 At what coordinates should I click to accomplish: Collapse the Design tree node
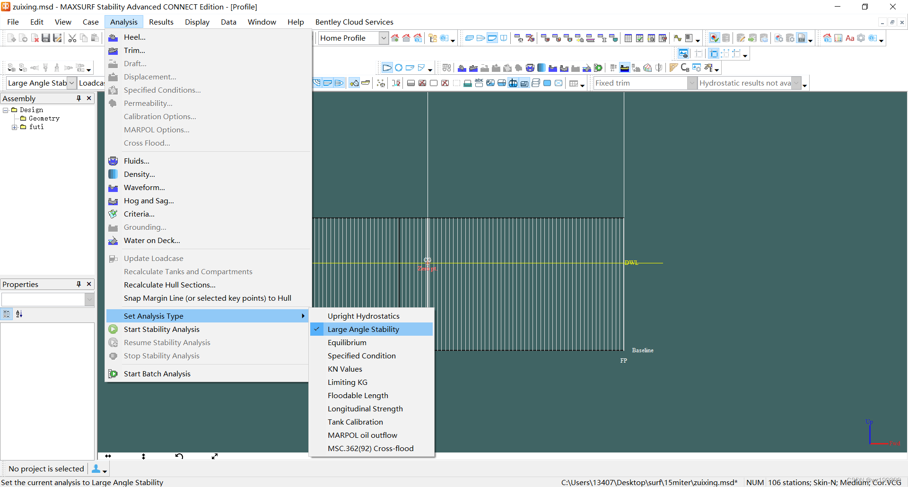pos(6,110)
